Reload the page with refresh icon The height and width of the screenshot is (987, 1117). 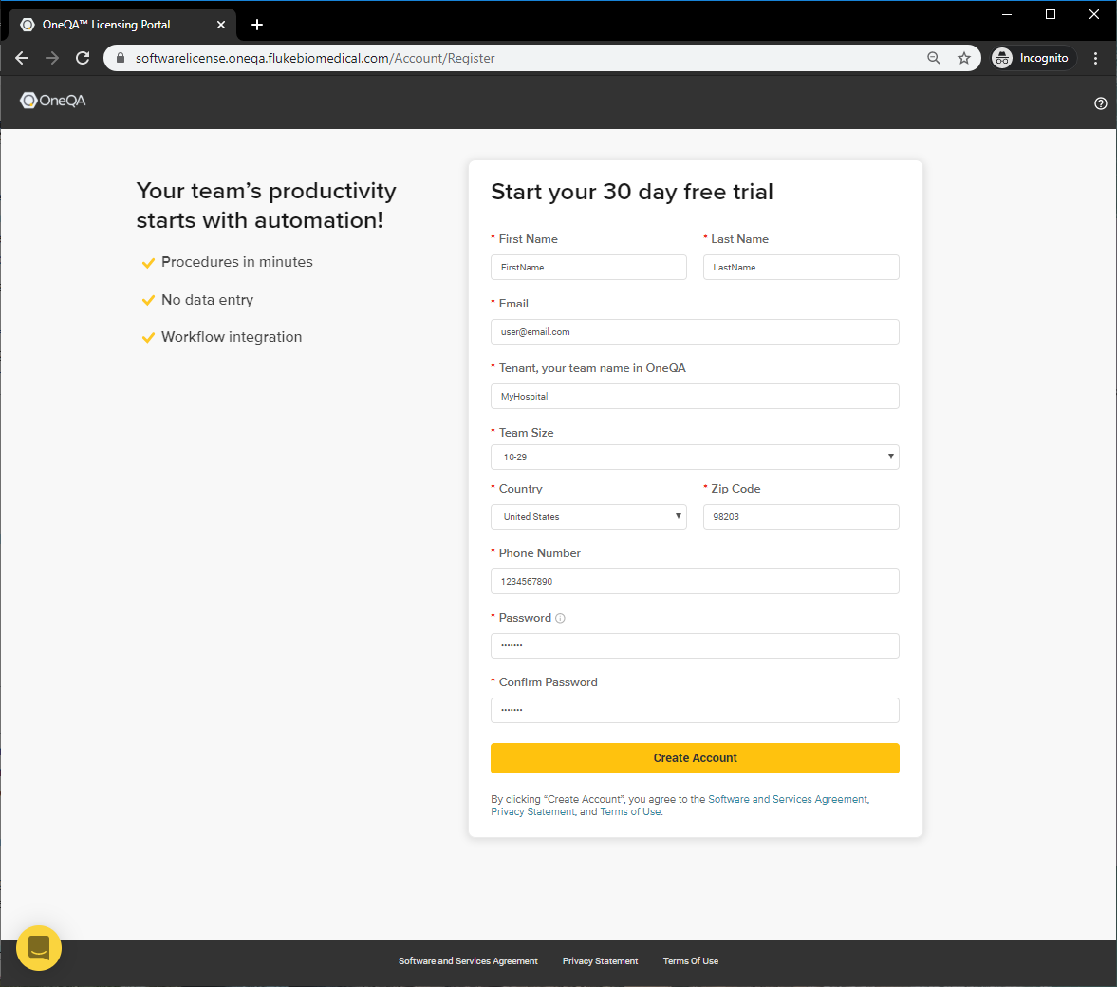83,59
